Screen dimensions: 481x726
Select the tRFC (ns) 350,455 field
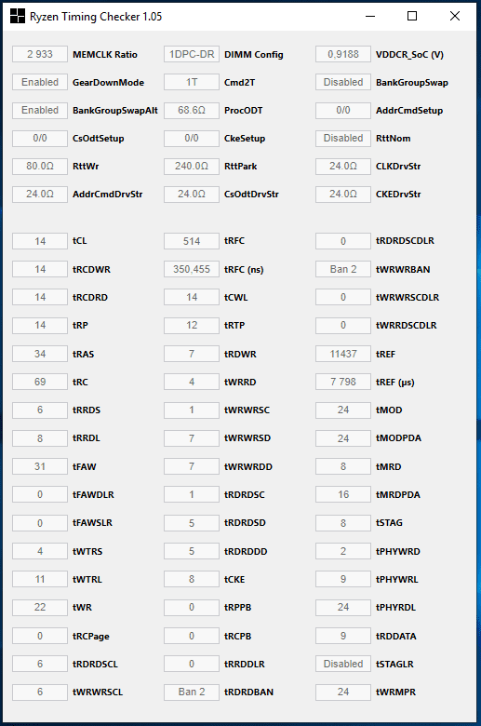point(192,269)
